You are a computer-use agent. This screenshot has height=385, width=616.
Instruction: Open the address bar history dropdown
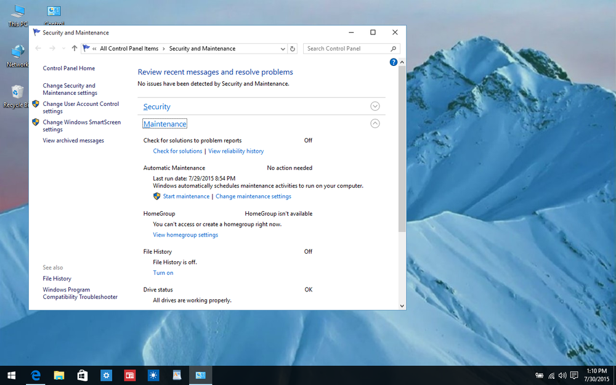(x=283, y=49)
